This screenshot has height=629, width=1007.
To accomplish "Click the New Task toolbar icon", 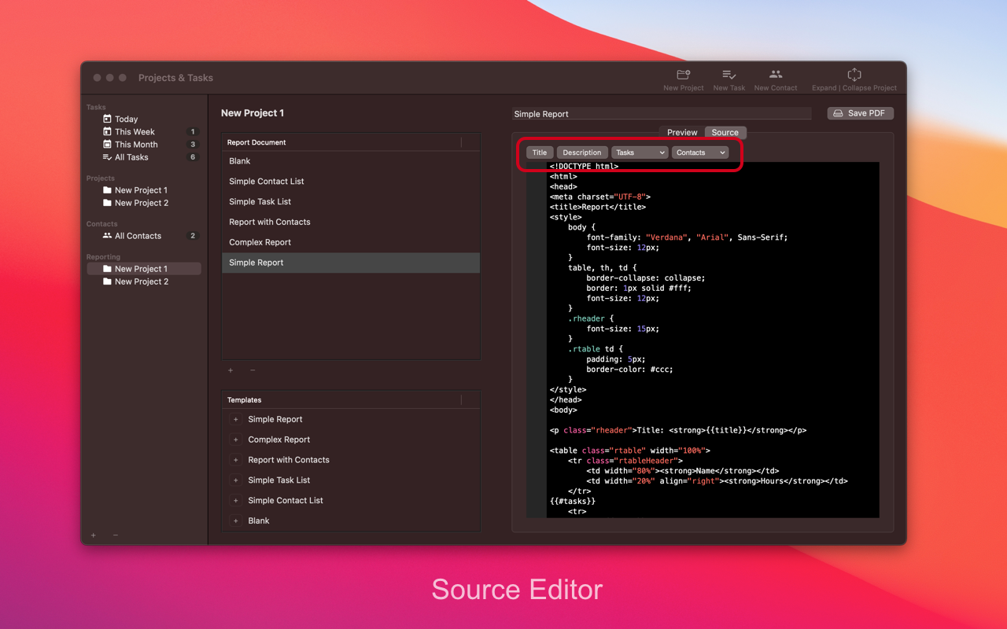I will click(729, 75).
